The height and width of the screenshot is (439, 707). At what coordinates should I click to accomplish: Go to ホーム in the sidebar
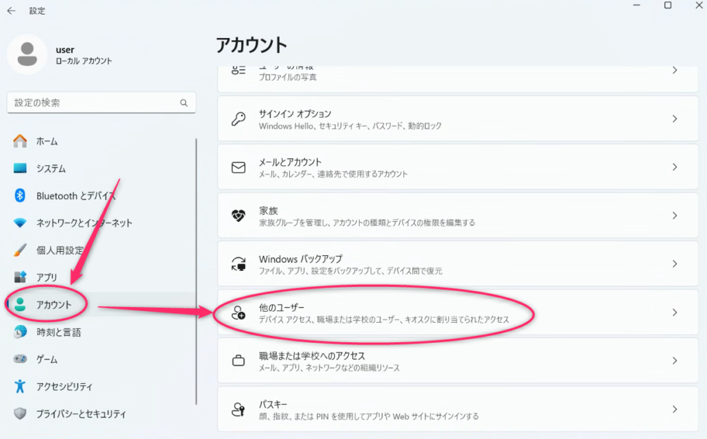pyautogui.click(x=101, y=141)
